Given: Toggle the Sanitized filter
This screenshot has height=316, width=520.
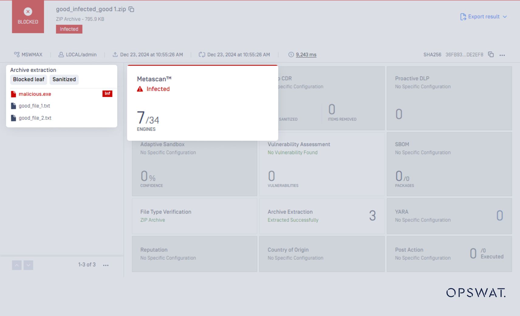Looking at the screenshot, I should [x=64, y=79].
